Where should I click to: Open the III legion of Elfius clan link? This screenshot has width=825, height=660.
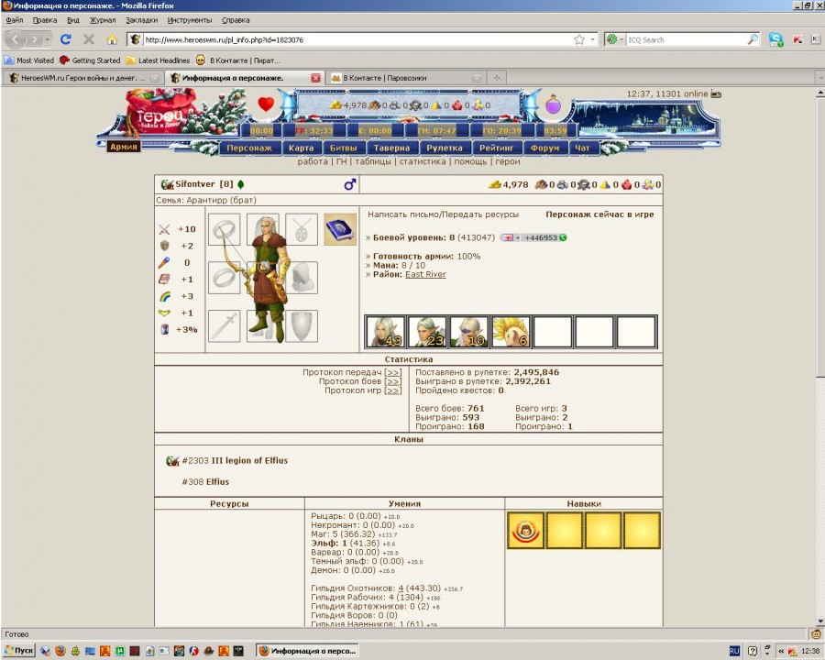click(249, 460)
